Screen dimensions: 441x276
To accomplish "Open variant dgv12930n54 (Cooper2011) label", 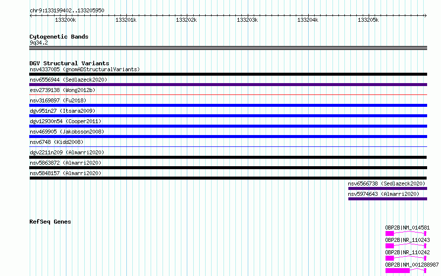I will click(65, 121).
